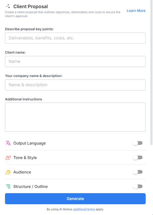
Task: Toggle the Structure / Outline switch on
Action: [138, 187]
